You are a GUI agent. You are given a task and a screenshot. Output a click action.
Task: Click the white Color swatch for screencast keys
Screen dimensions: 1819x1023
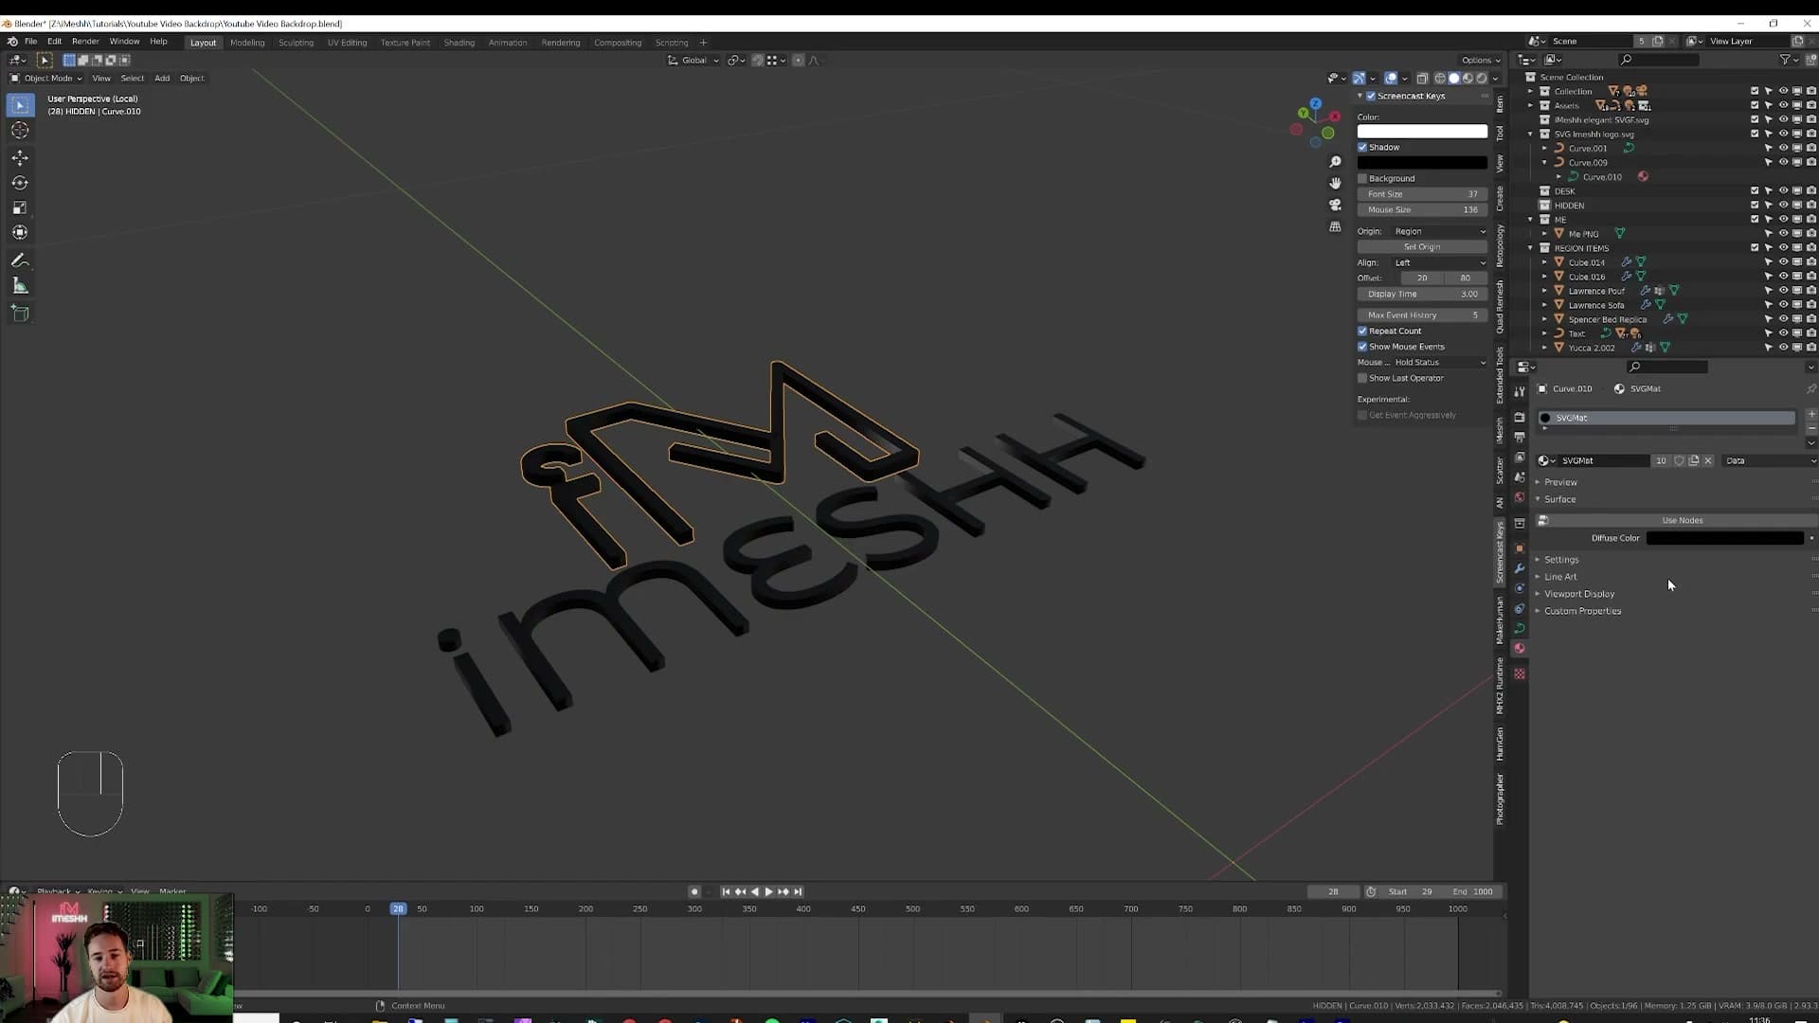(1422, 131)
